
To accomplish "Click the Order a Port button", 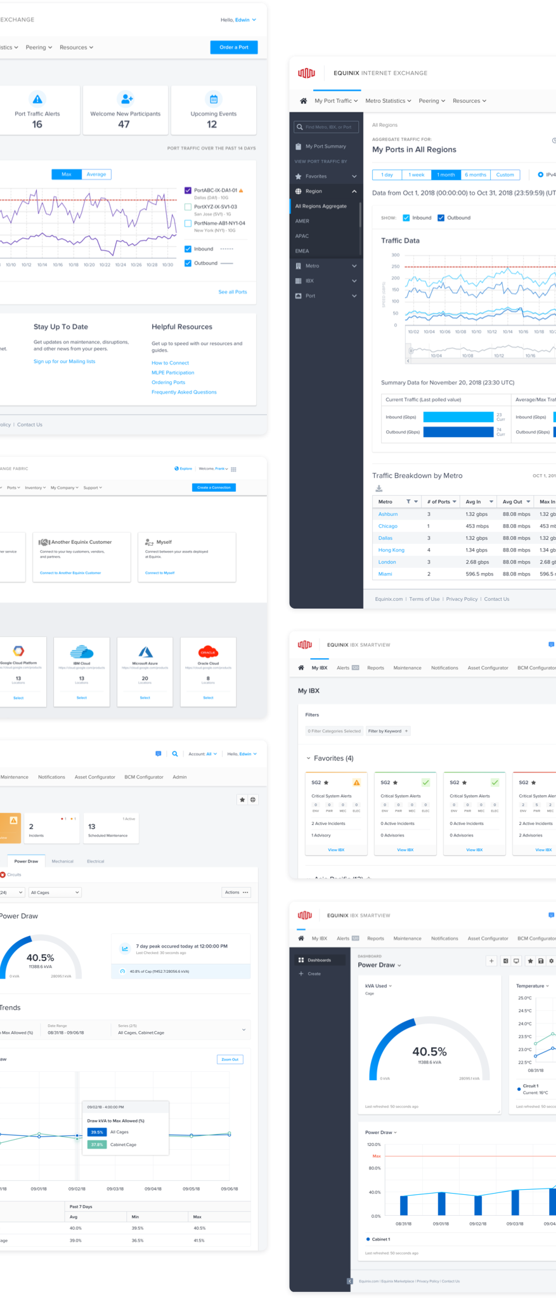I will pyautogui.click(x=234, y=47).
